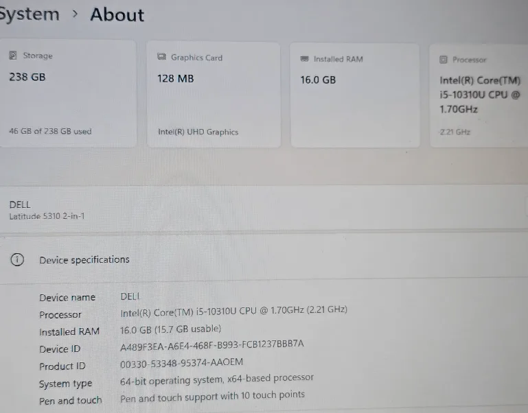Viewport: 528px width, 413px height.
Task: Go back to System via breadcrumb
Action: tap(29, 14)
